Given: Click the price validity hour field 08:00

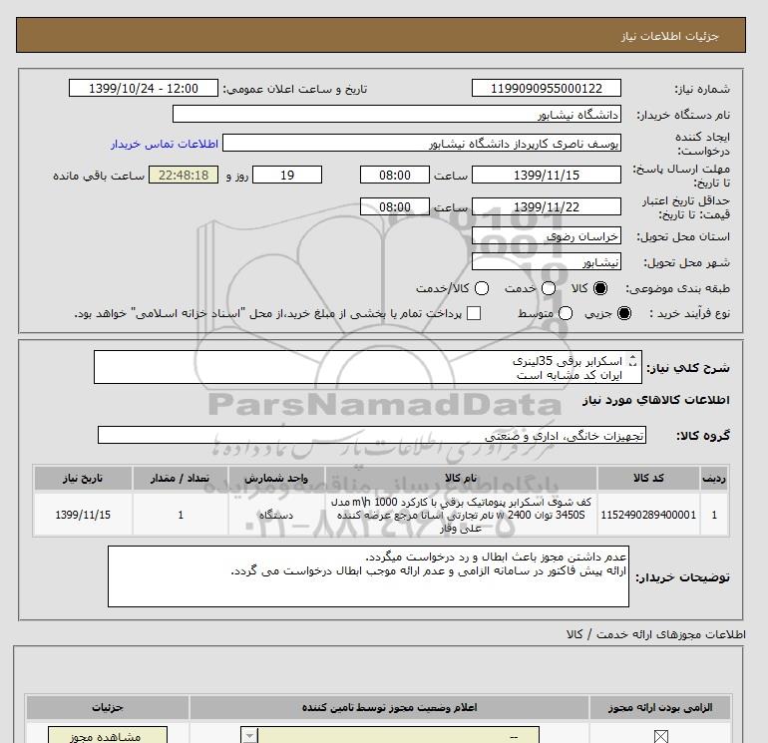Looking at the screenshot, I should (x=395, y=206).
